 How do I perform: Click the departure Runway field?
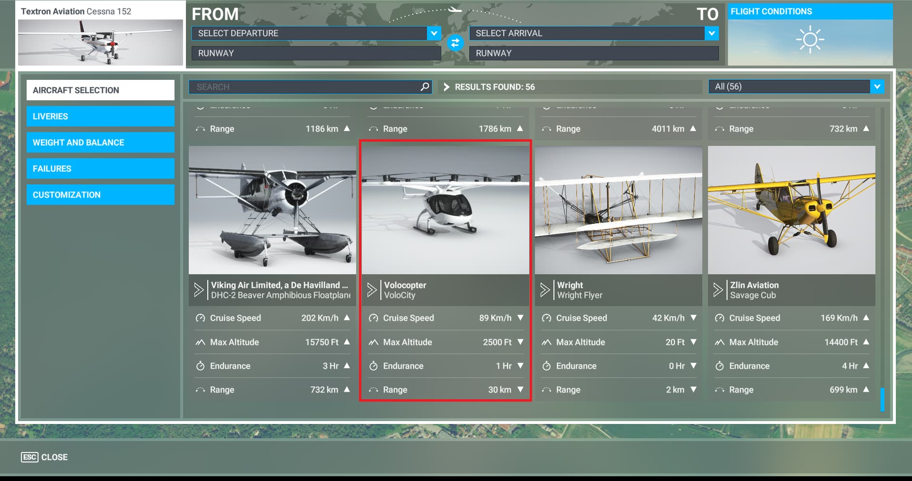pos(316,53)
